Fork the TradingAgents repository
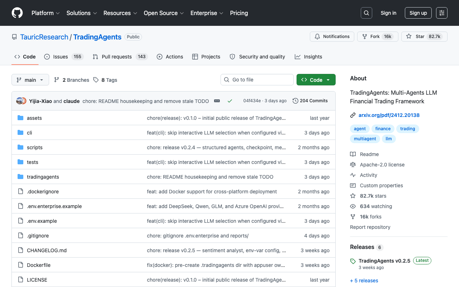The height and width of the screenshot is (287, 459). 378,37
